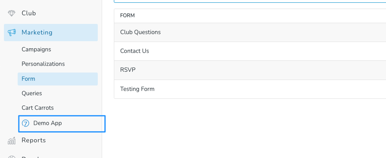This screenshot has width=386, height=158.
Task: Open the Club Questions form
Action: (250, 33)
